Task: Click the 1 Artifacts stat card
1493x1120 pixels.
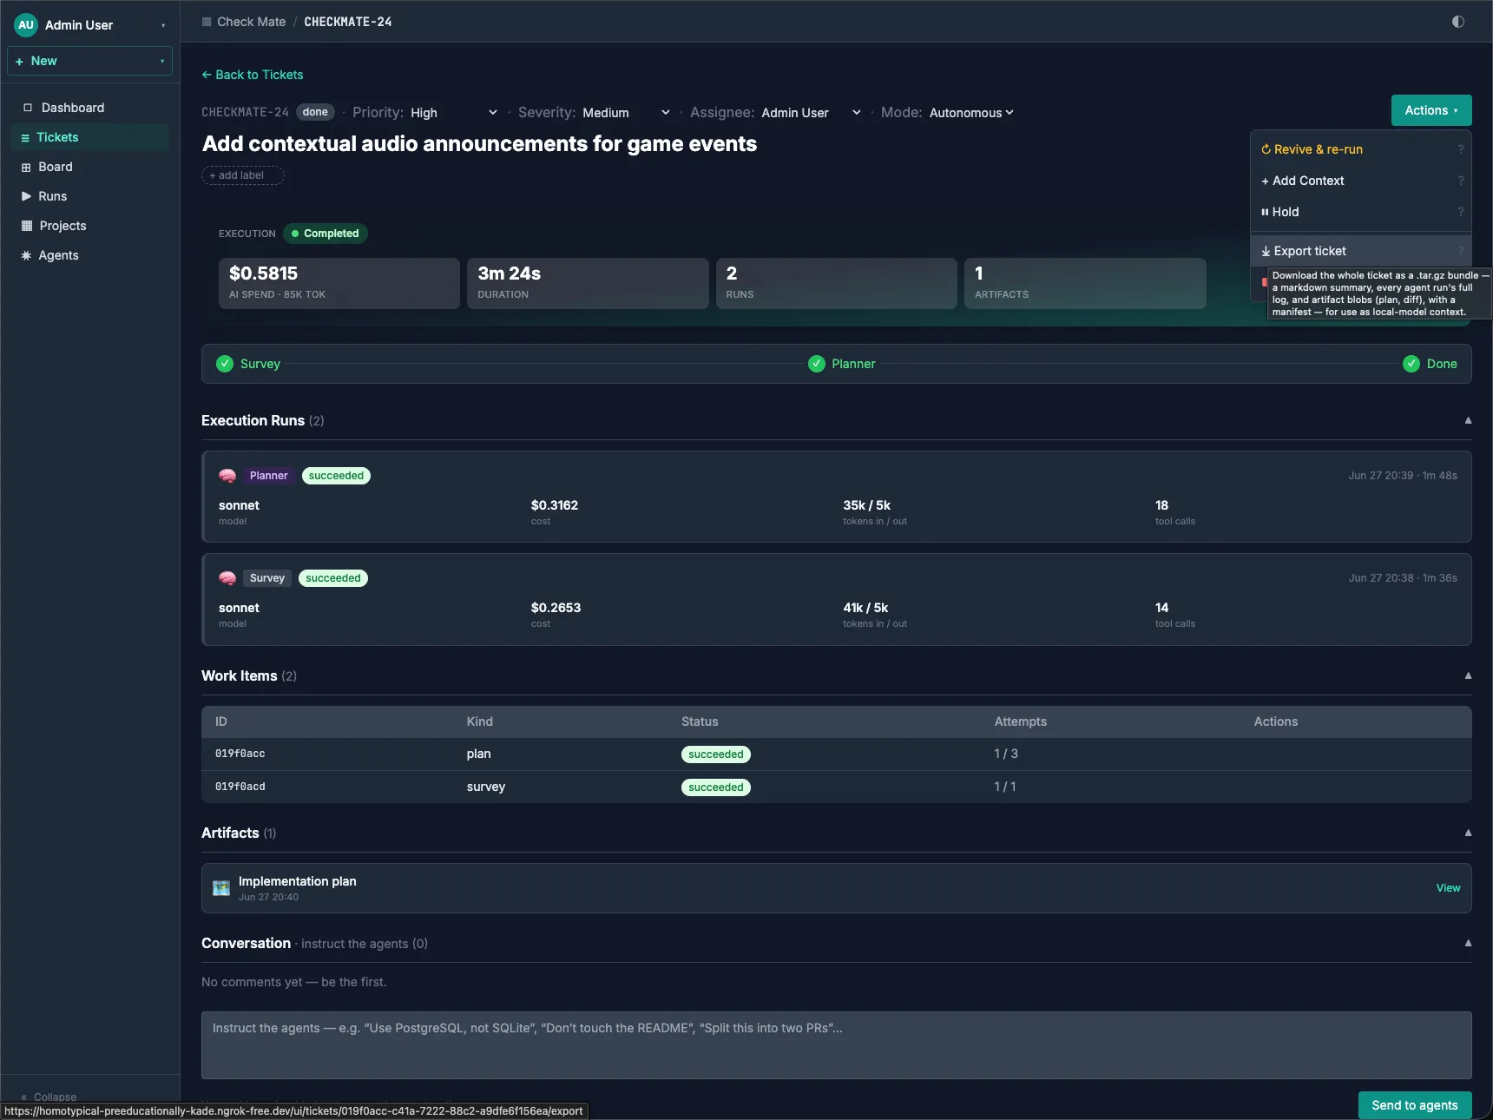Action: (1085, 283)
